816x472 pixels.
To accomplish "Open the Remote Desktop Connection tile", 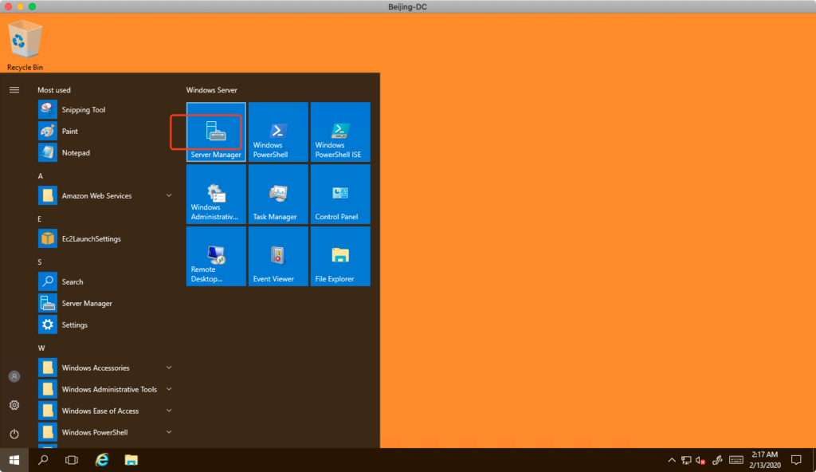I will [216, 257].
